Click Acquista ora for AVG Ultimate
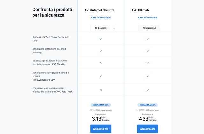The width and height of the screenshot is (204, 134). point(148,129)
